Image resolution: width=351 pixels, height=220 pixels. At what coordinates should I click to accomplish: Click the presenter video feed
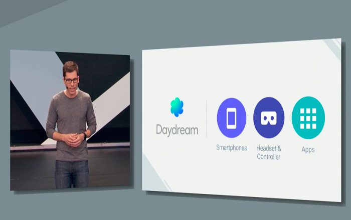(x=70, y=120)
